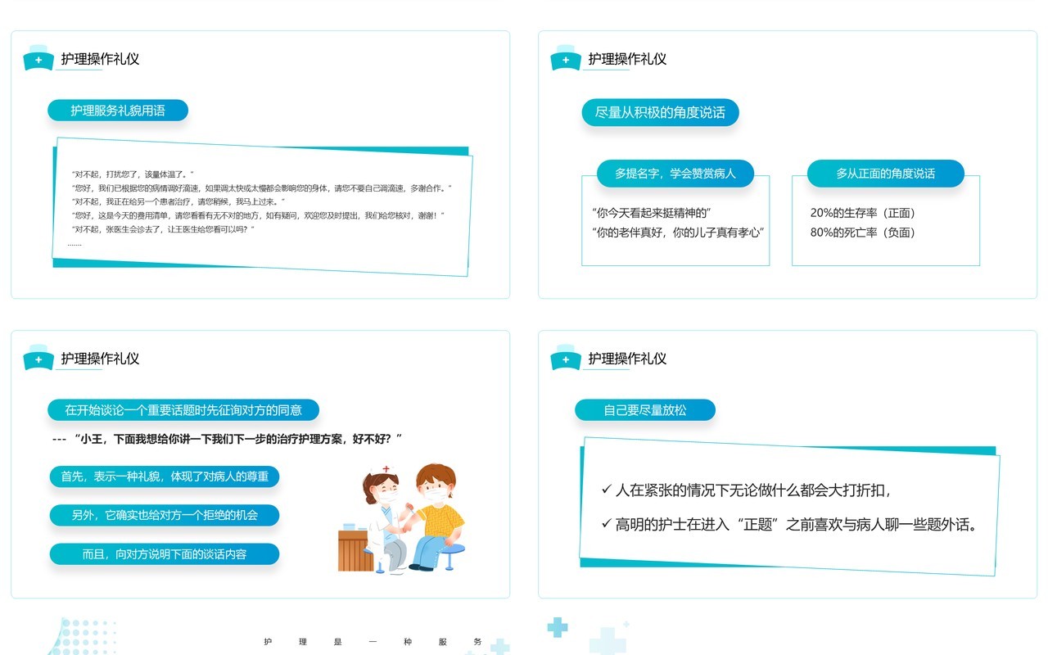
Task: Click the line "您好，这是今天的费用清单"
Action: 259,215
